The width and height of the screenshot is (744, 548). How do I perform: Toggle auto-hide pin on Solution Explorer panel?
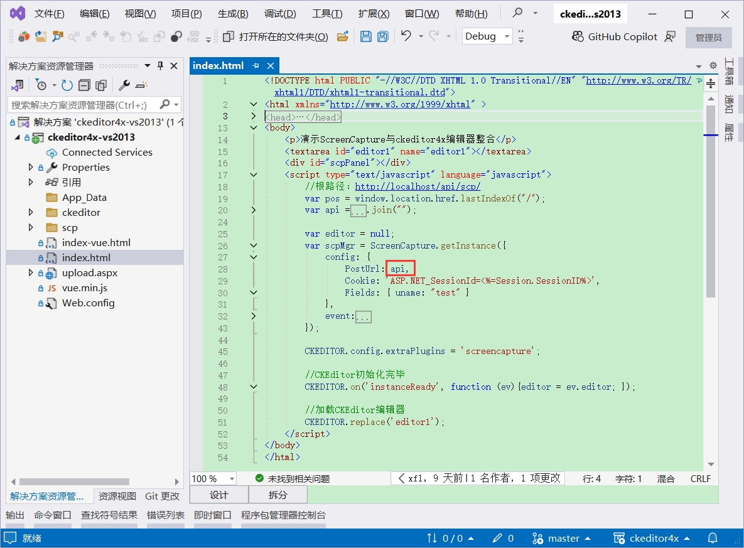(x=160, y=66)
